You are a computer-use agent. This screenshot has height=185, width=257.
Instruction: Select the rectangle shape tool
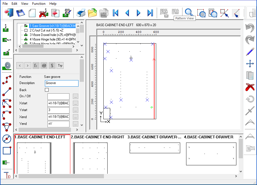coord(7,150)
